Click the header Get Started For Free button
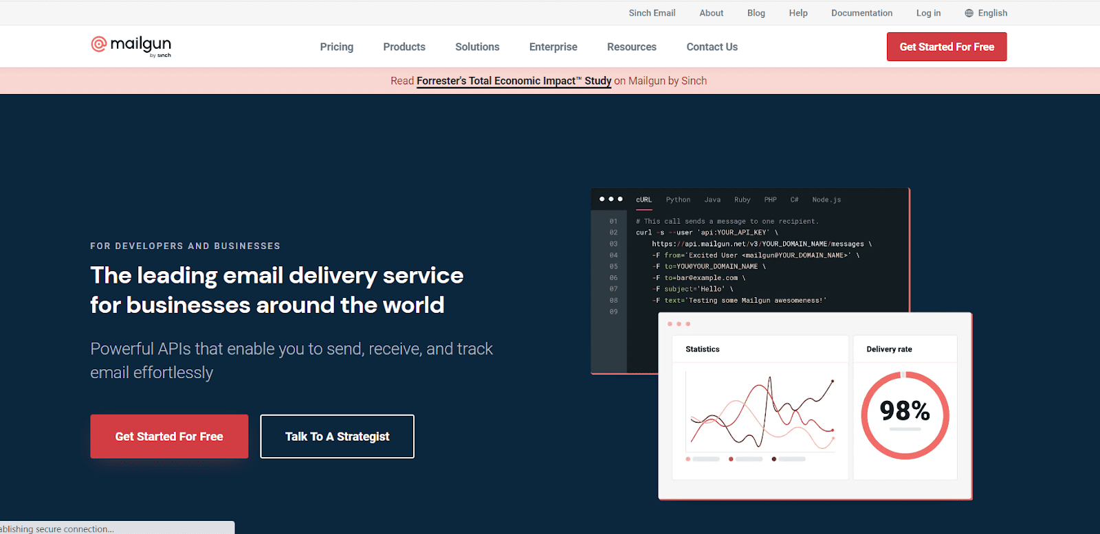Screen dimensions: 1100x534 coord(947,47)
